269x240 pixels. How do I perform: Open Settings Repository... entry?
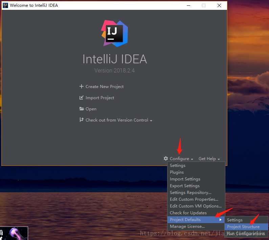[x=196, y=193]
